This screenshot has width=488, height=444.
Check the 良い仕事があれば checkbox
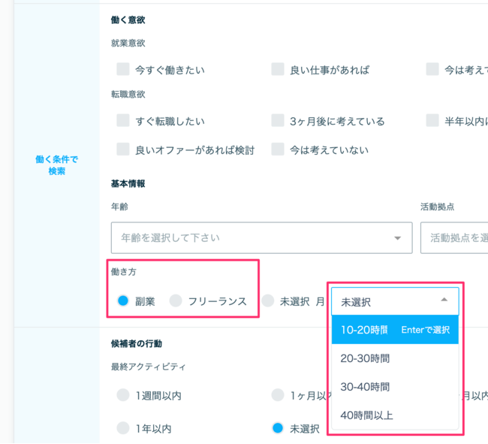click(278, 70)
